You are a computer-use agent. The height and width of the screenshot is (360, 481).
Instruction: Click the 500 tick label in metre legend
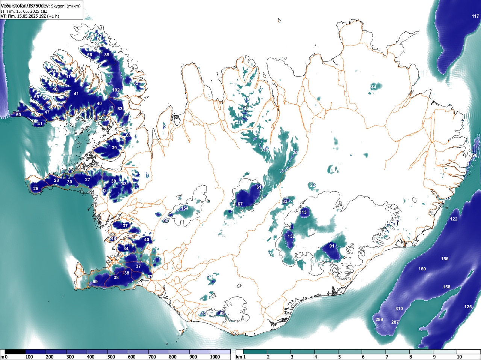pyautogui.click(x=111, y=357)
